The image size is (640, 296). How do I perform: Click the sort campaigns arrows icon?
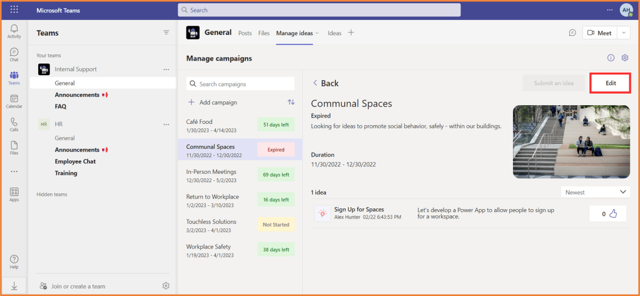pos(291,102)
